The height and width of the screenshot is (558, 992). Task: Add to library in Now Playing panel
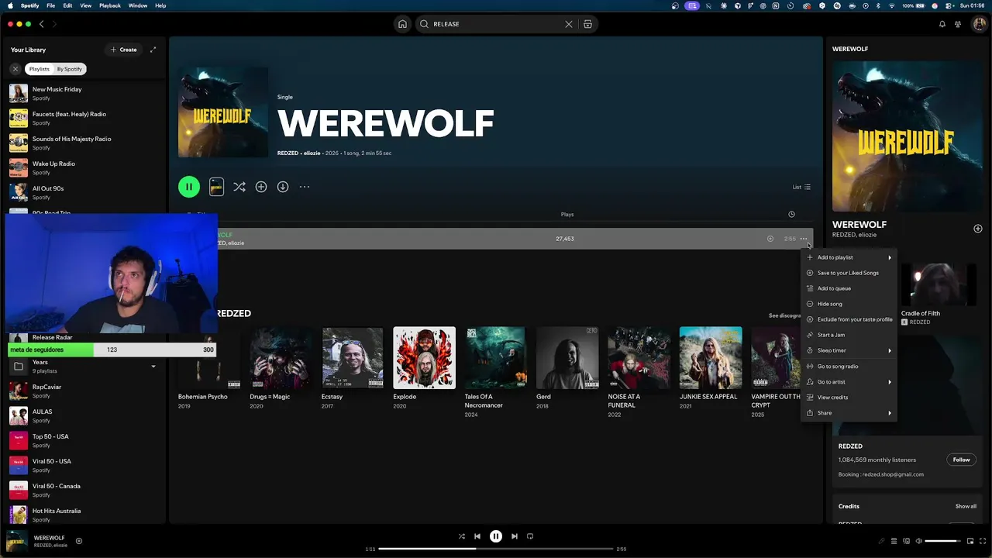coord(978,229)
